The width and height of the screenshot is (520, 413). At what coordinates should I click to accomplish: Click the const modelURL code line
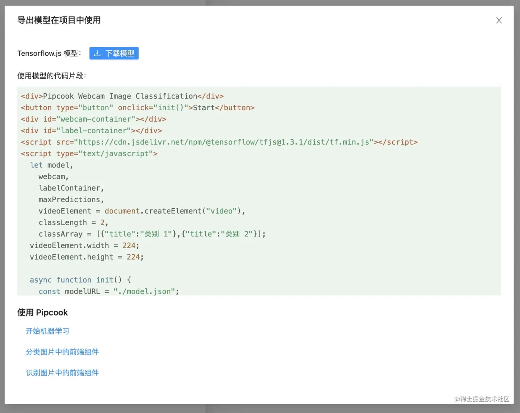[109, 291]
